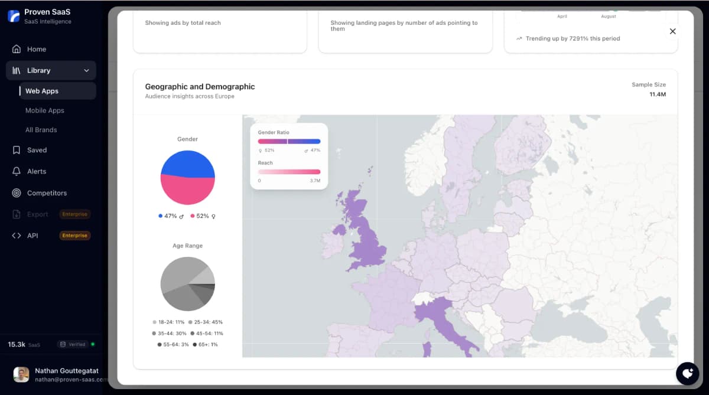Select the Competitors target icon
Viewport: 709px width, 395px height.
[16, 192]
